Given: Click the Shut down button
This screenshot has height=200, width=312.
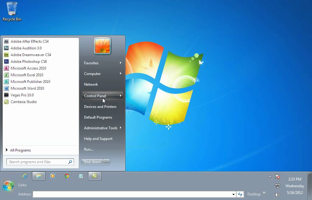Looking at the screenshot, I should pos(92,162).
